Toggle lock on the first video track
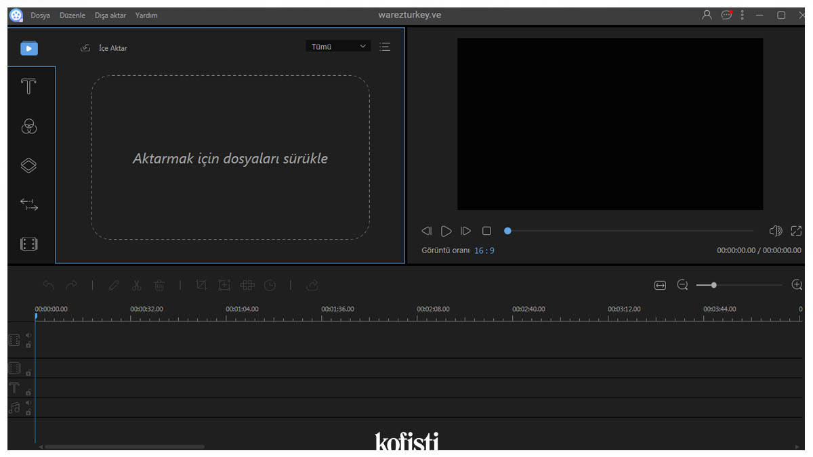This screenshot has height=457, width=813. pos(28,345)
